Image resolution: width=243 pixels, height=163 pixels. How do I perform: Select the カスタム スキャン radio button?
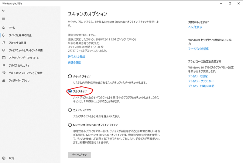click(70, 110)
